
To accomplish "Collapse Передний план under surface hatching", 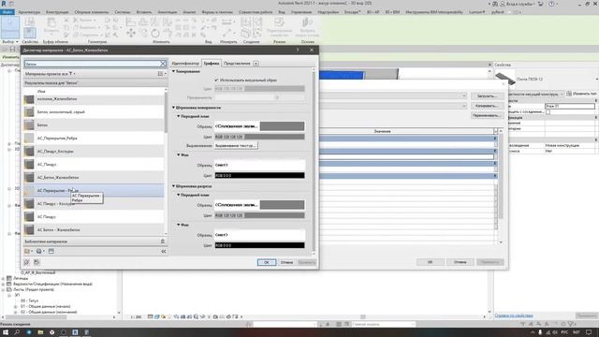I will [x=179, y=116].
